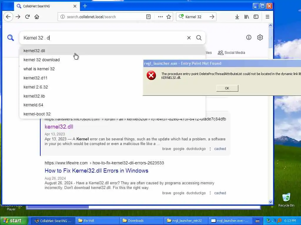Click the browser address bar URL
This screenshot has width=301, height=225.
(x=105, y=17)
